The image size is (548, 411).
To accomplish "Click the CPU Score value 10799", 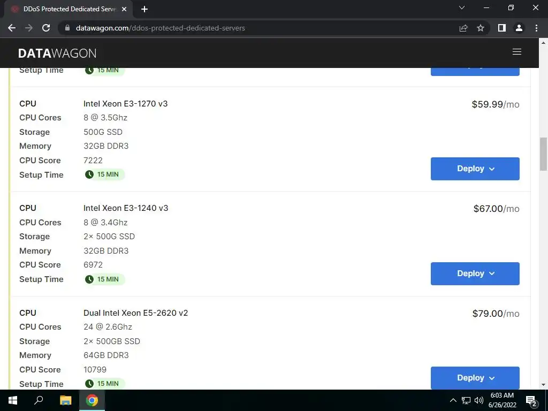I will [x=95, y=370].
